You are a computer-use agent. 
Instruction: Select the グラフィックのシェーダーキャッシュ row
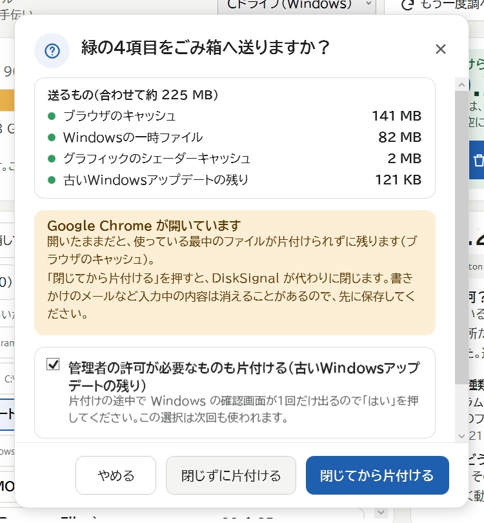[235, 159]
